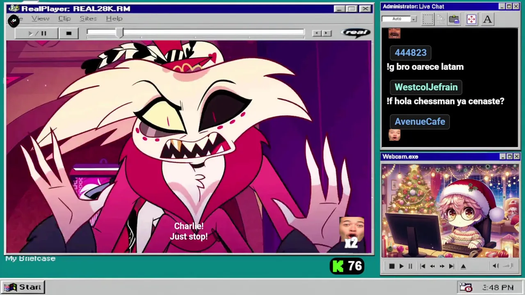Click the Play/Pause button in RealPlayer
Viewport: 525px width, 295px height.
coord(36,34)
